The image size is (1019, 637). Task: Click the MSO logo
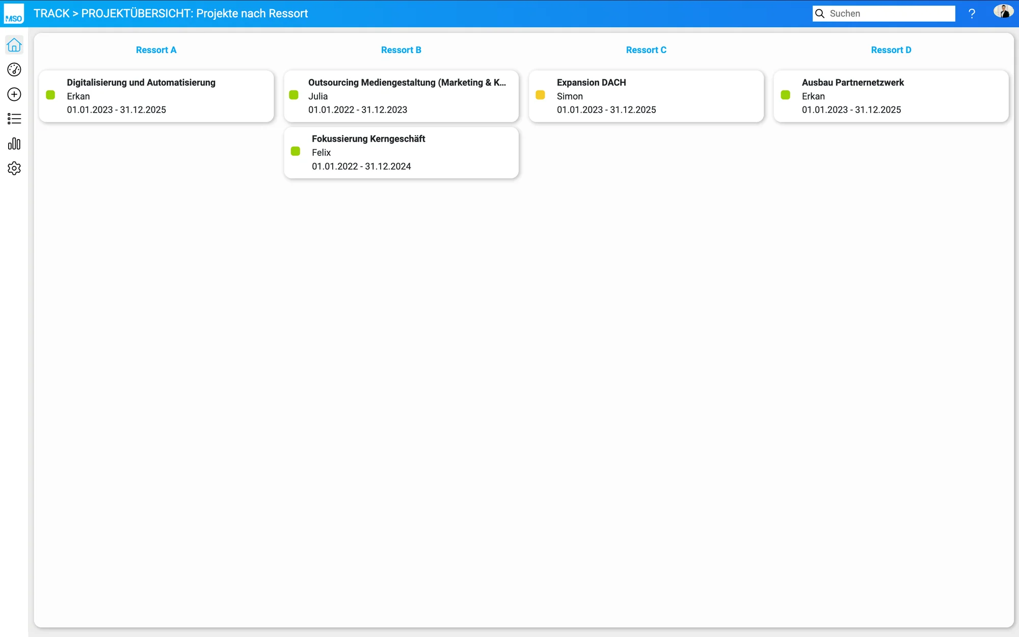[14, 14]
